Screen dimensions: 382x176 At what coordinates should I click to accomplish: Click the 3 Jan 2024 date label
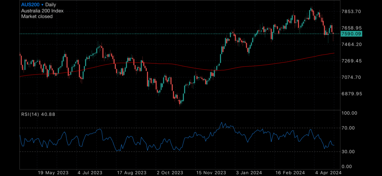pyautogui.click(x=249, y=173)
